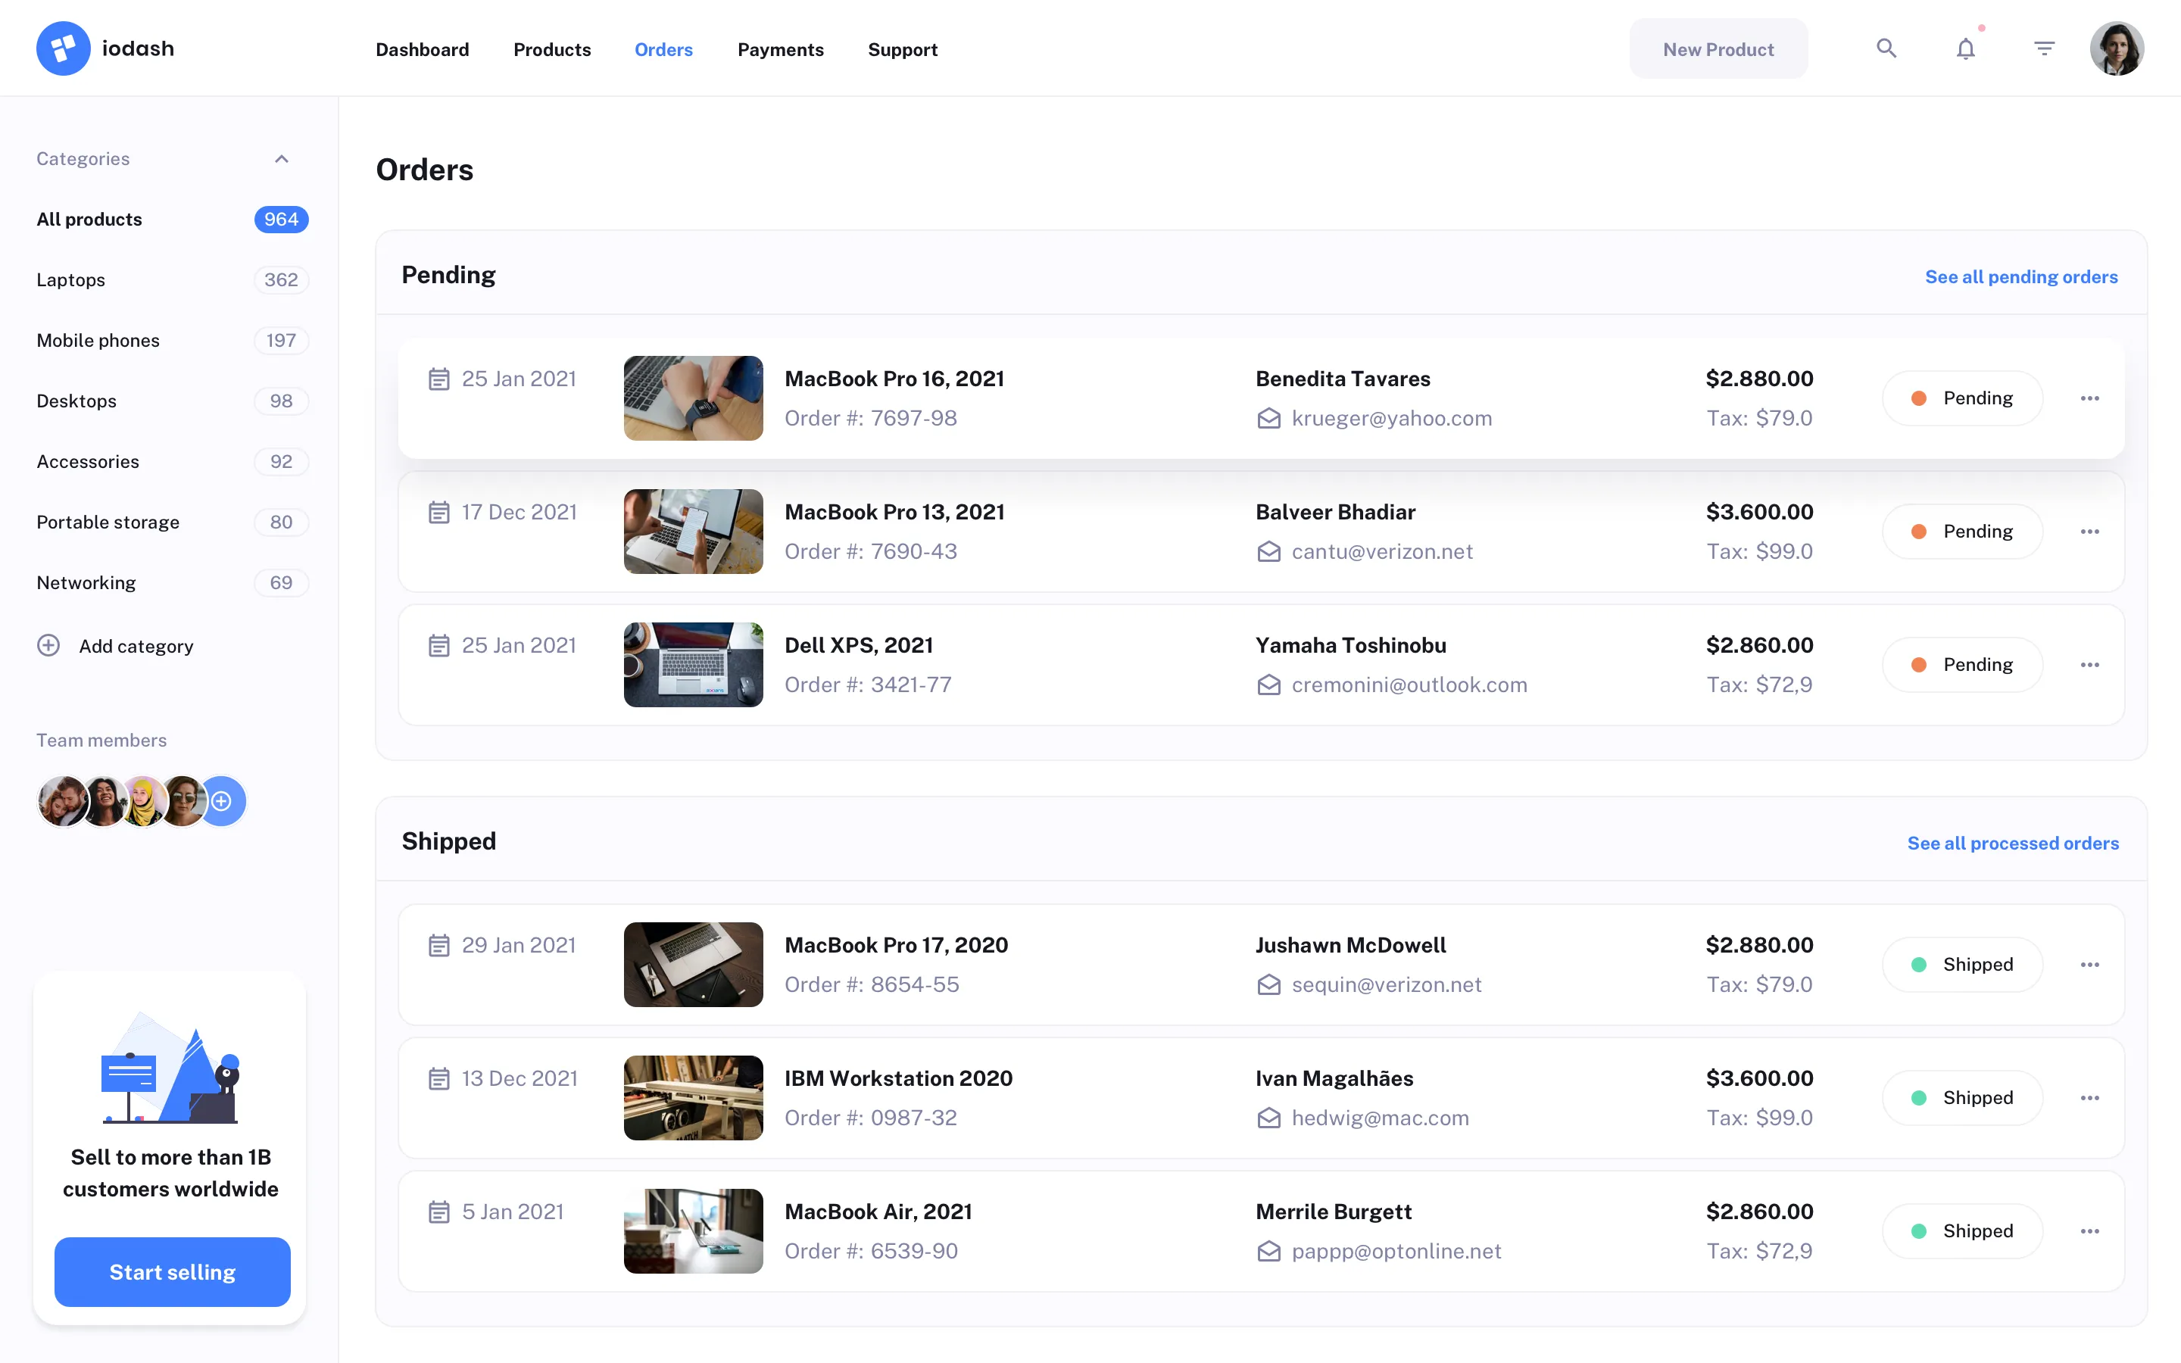The image size is (2181, 1363).
Task: Click the filter icon next to notifications
Action: tap(2044, 48)
